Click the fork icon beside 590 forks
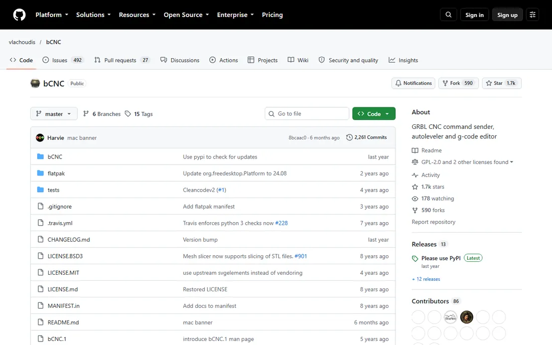Image resolution: width=552 pixels, height=345 pixels. pos(415,210)
